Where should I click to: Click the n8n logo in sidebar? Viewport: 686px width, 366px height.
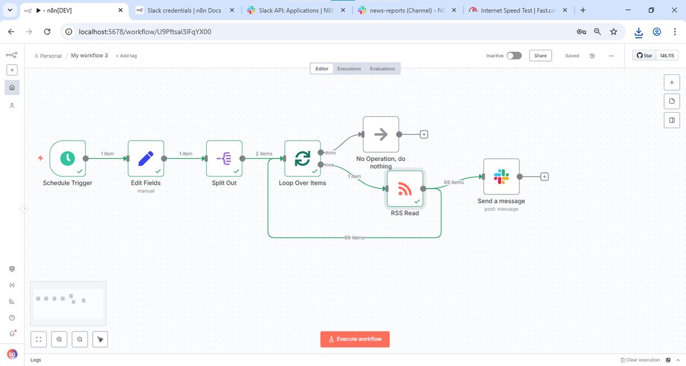tap(11, 55)
